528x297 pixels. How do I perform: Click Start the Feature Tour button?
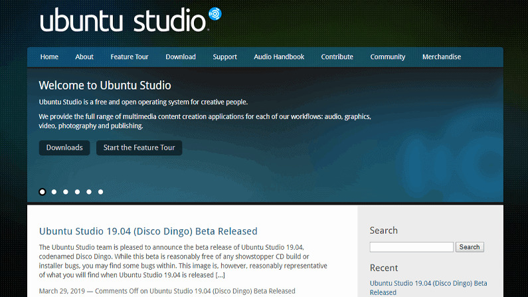(x=139, y=148)
